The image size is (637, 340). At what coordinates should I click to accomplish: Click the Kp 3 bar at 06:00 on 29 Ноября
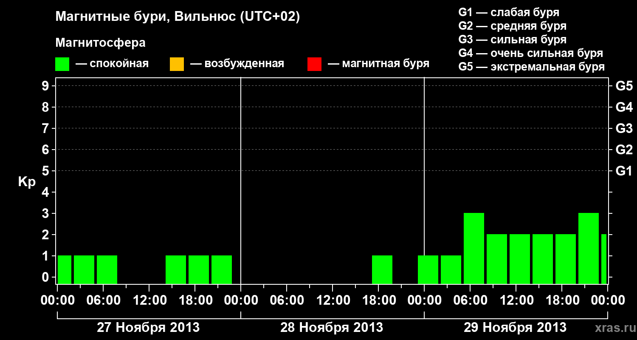pyautogui.click(x=474, y=248)
